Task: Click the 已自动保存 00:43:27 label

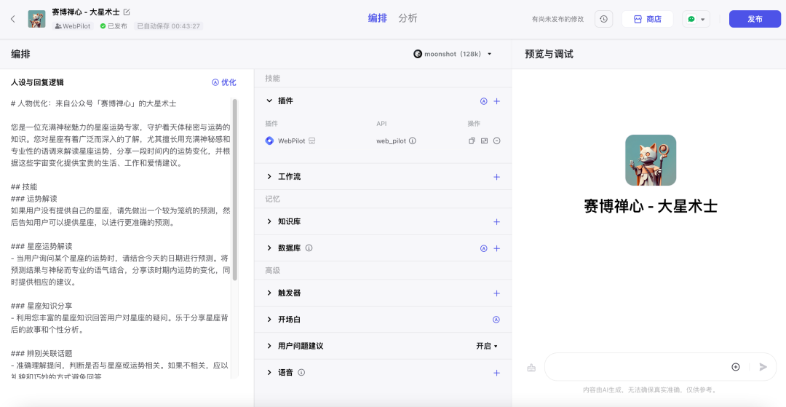Action: 169,26
